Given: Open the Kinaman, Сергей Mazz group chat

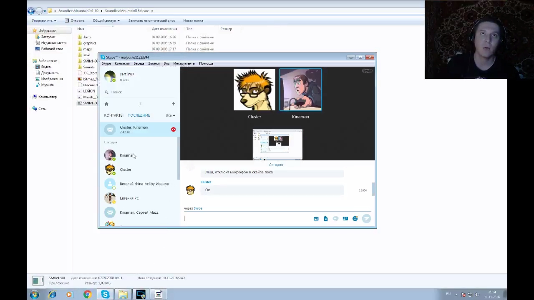Looking at the screenshot, I should 139,212.
